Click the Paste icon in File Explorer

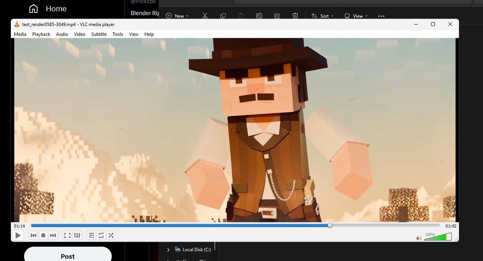tap(241, 16)
